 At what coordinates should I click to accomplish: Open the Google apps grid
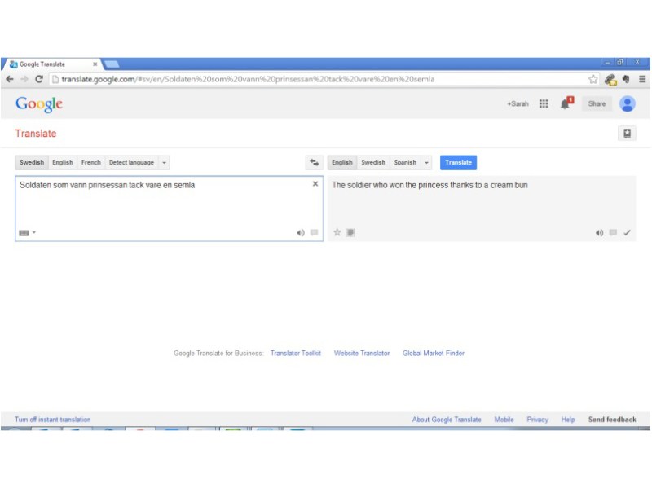544,104
